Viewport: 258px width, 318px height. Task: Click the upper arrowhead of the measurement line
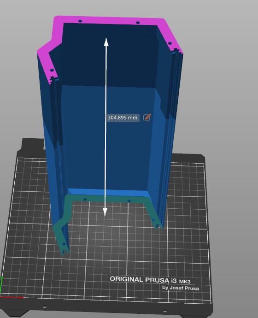coord(106,42)
